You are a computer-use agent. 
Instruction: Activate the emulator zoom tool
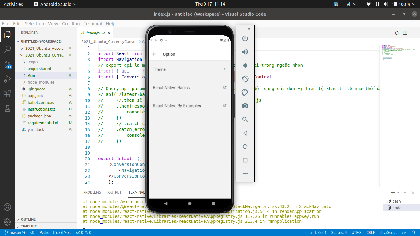245,119
